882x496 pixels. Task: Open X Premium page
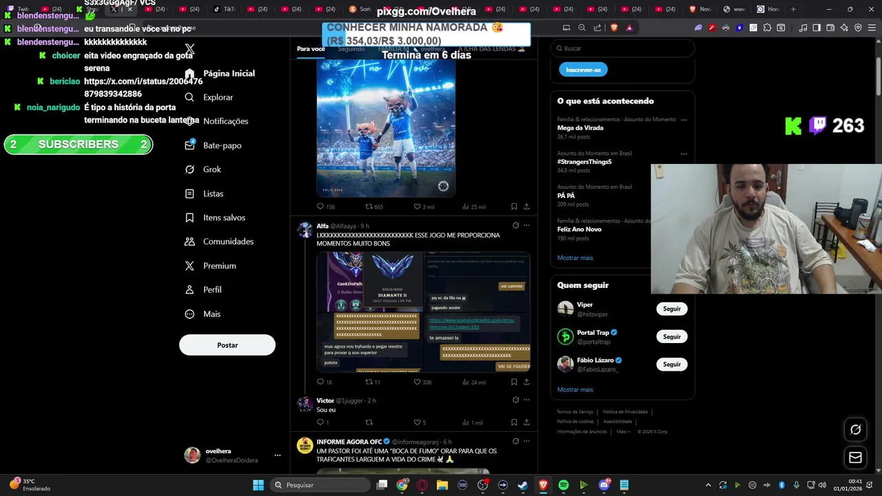coord(210,266)
